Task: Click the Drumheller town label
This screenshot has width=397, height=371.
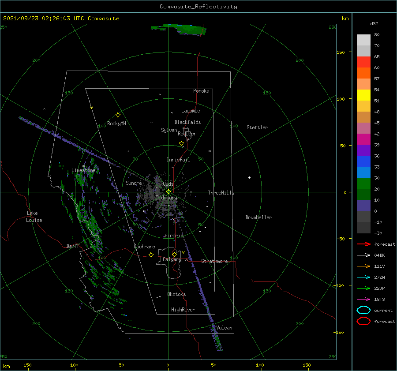Action: tap(258, 217)
